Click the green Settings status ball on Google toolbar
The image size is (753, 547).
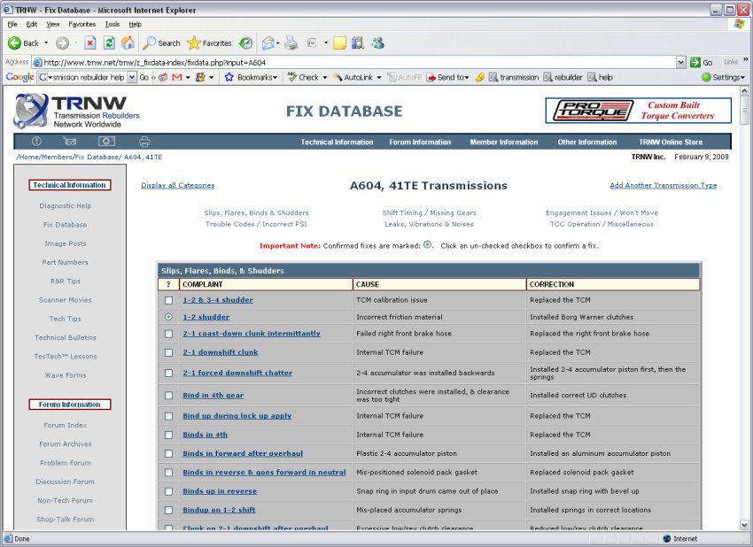pyautogui.click(x=704, y=77)
